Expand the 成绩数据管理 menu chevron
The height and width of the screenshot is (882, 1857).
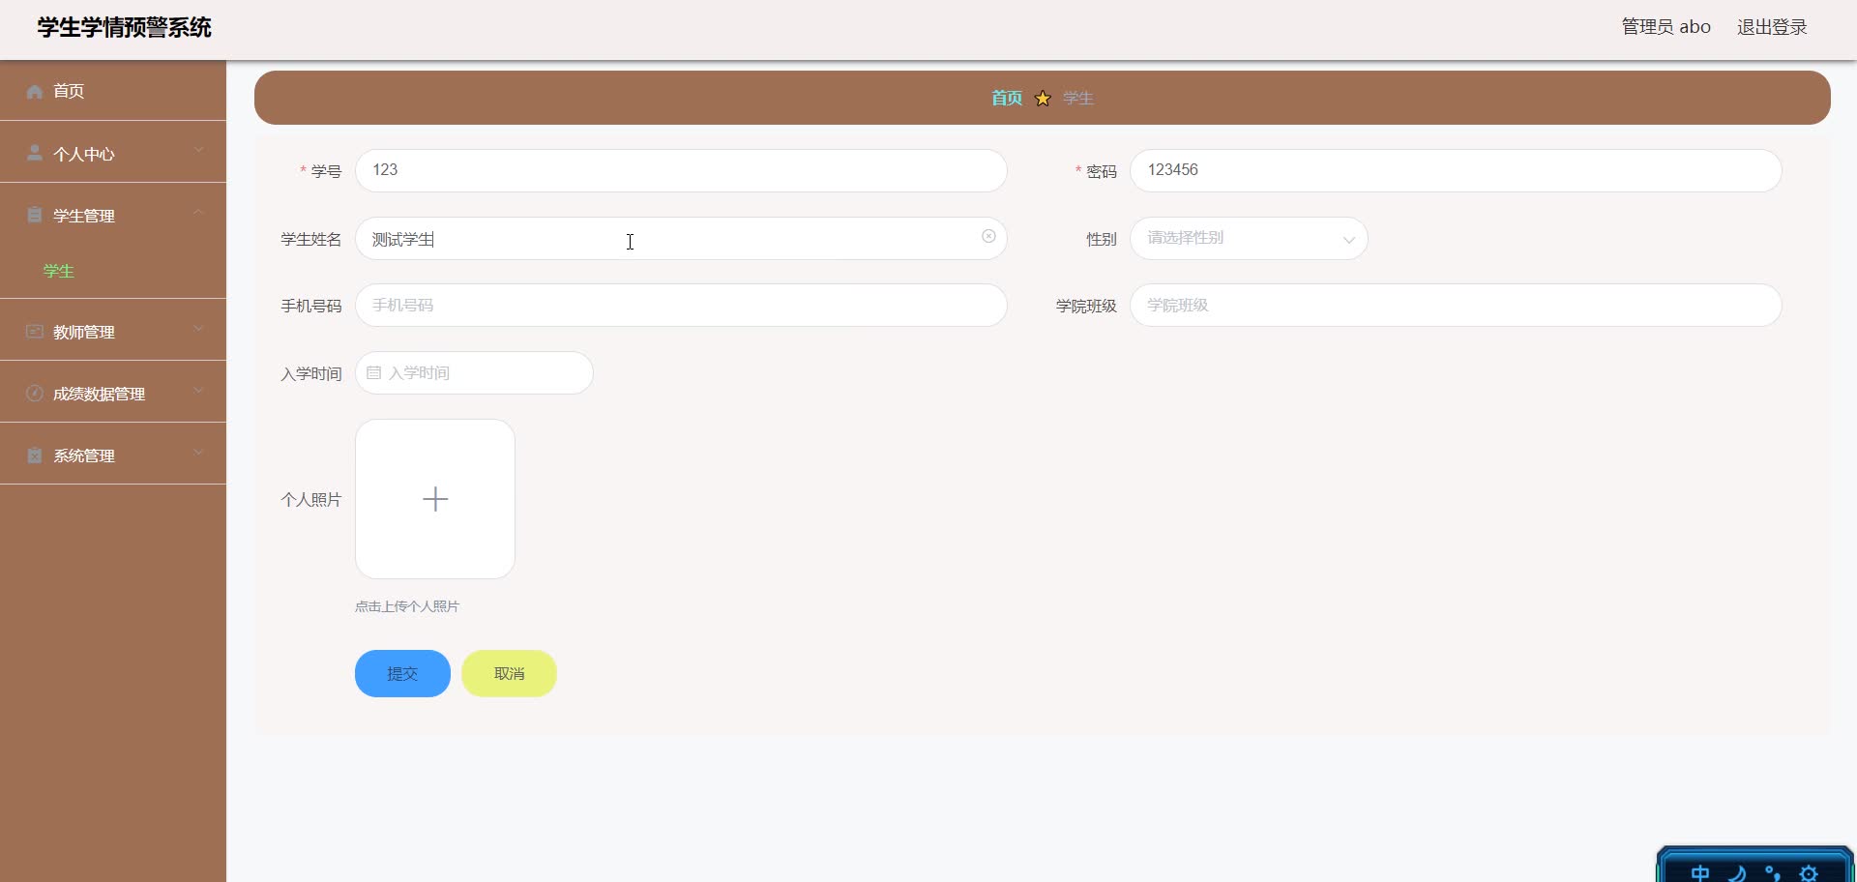198,390
